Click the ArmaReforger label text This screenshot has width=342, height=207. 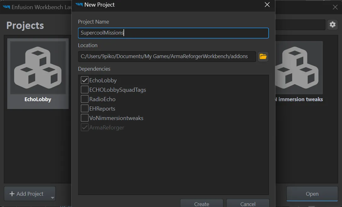coord(107,127)
